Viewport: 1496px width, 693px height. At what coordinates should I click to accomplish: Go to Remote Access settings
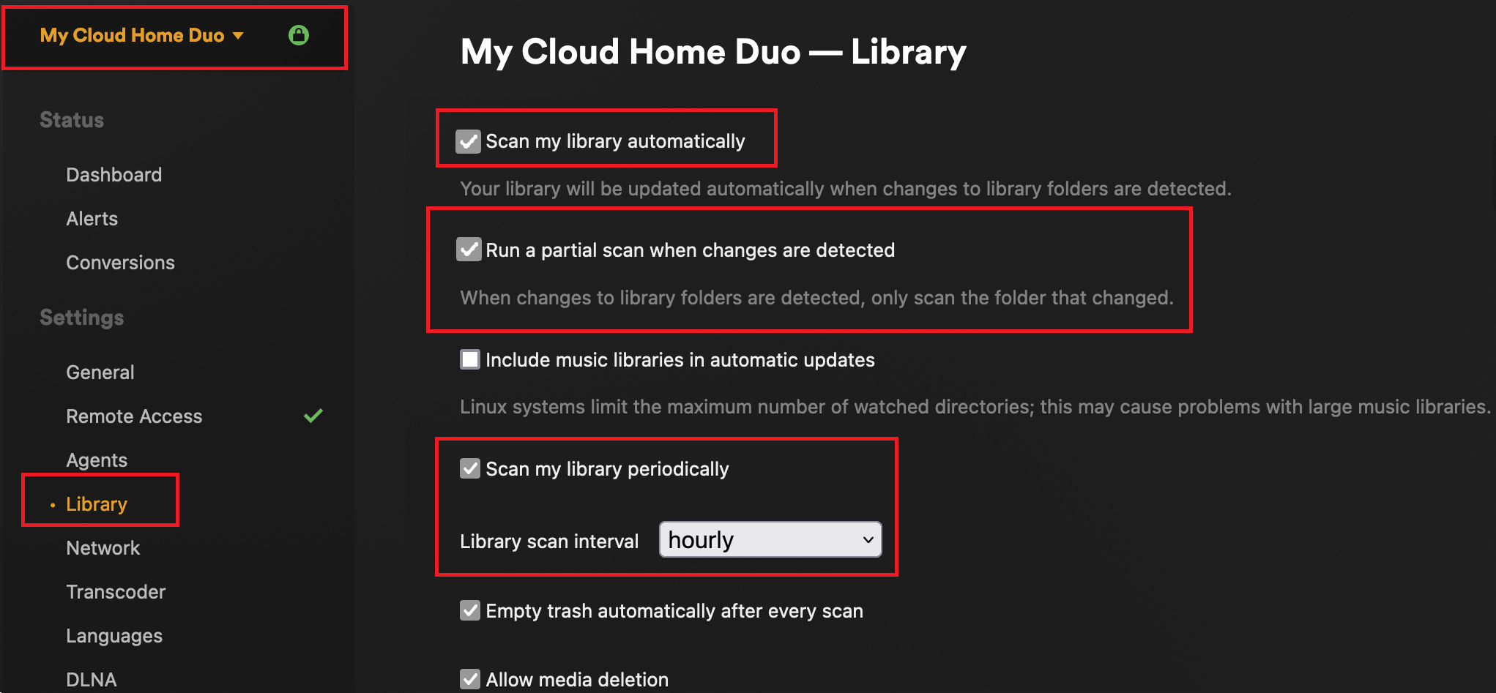[x=134, y=416]
